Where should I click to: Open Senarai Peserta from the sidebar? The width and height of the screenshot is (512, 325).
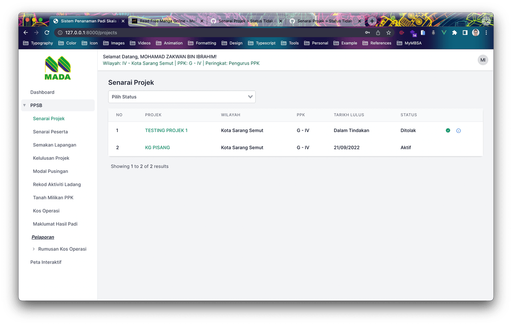[x=50, y=132]
